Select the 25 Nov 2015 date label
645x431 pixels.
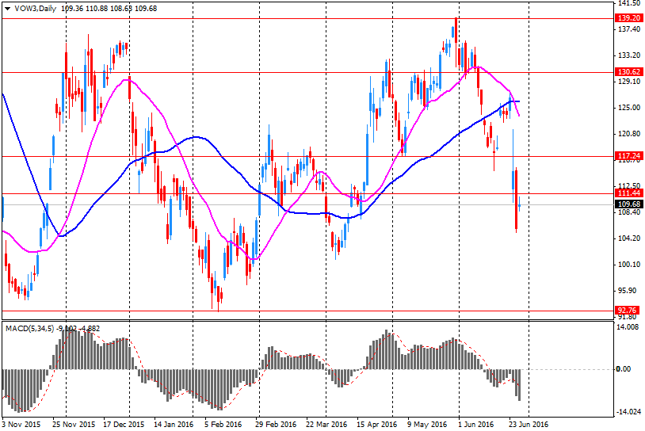pos(74,424)
